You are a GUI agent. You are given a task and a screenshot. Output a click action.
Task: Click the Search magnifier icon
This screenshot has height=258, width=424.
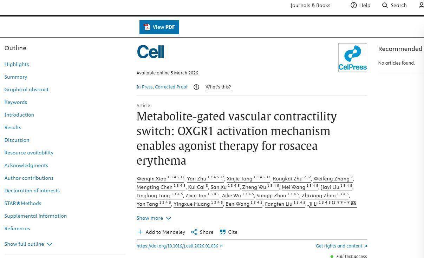click(385, 5)
